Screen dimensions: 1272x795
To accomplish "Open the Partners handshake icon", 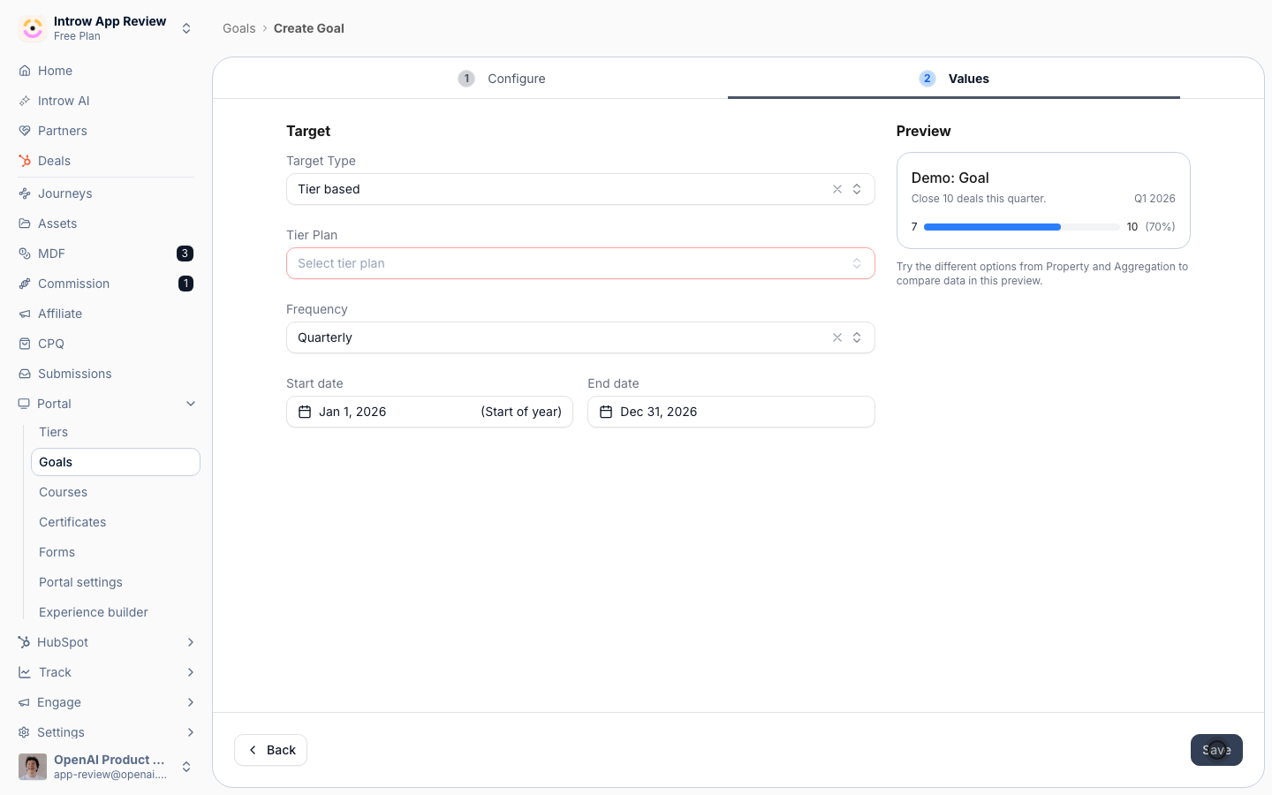I will coord(25,131).
